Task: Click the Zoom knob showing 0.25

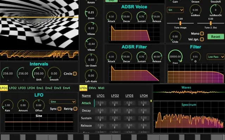Action: pyautogui.click(x=91, y=12)
